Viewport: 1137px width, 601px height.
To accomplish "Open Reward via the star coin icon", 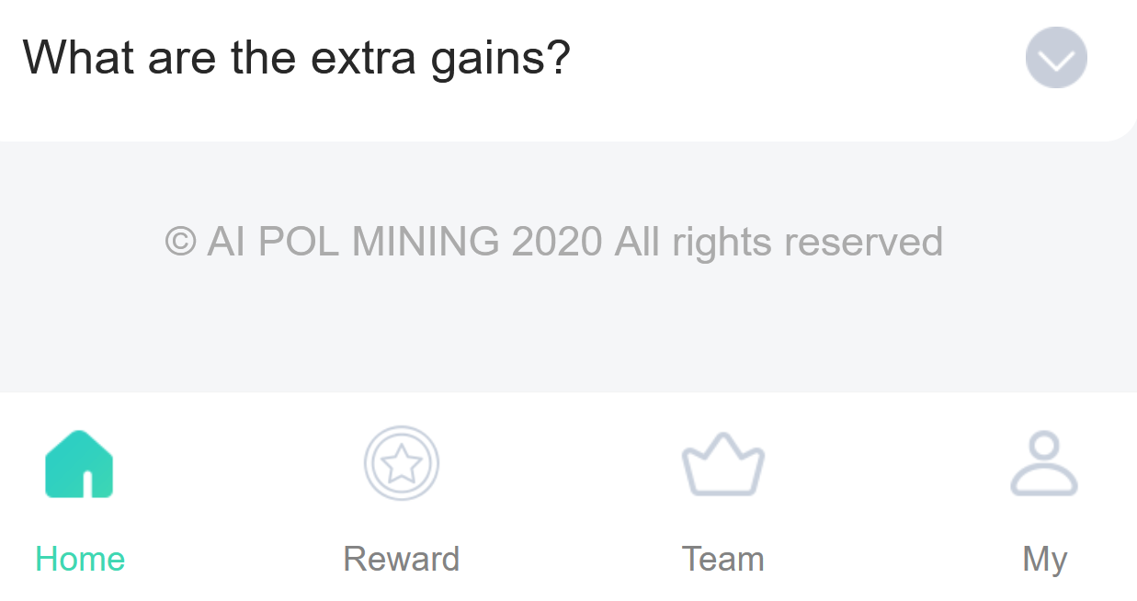I will [402, 464].
